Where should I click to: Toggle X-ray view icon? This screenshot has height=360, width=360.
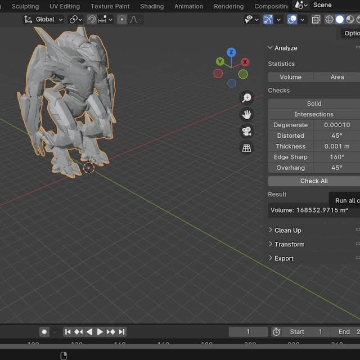pos(316,20)
